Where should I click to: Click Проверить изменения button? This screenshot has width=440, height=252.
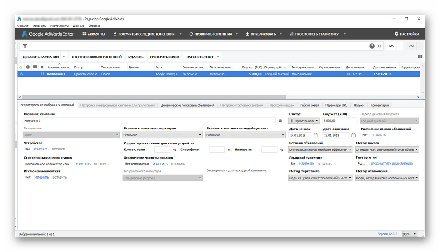point(211,34)
